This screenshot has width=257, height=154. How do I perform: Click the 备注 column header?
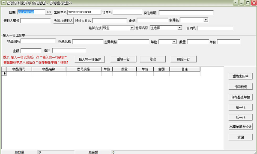185,69
